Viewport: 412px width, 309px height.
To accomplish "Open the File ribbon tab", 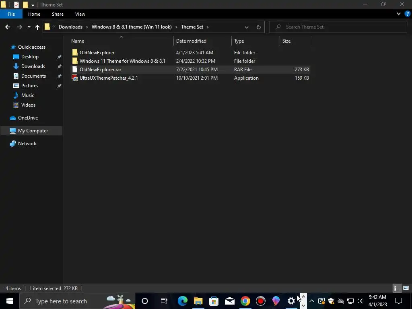I will pyautogui.click(x=11, y=14).
